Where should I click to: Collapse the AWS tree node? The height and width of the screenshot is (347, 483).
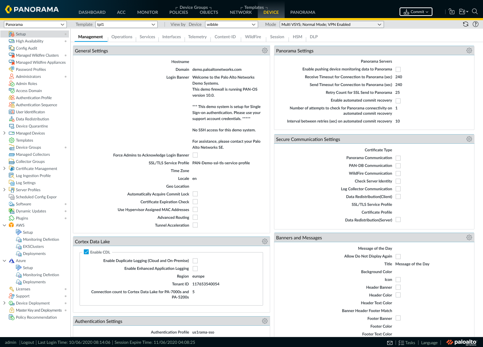click(x=4, y=225)
